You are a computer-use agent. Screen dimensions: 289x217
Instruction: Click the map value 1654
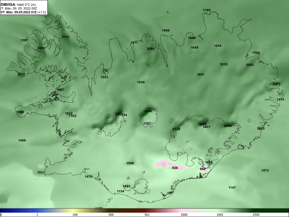[x=218, y=46]
